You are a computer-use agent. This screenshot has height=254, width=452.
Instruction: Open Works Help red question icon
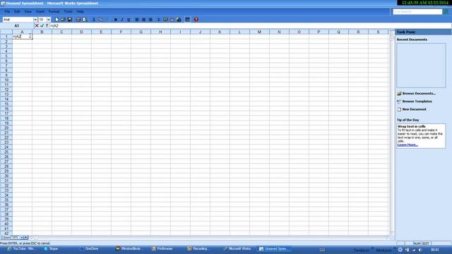click(196, 20)
